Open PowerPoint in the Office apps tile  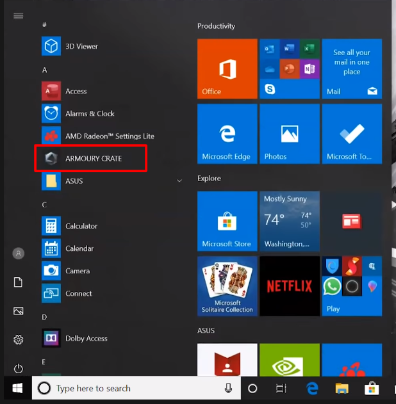(x=290, y=69)
